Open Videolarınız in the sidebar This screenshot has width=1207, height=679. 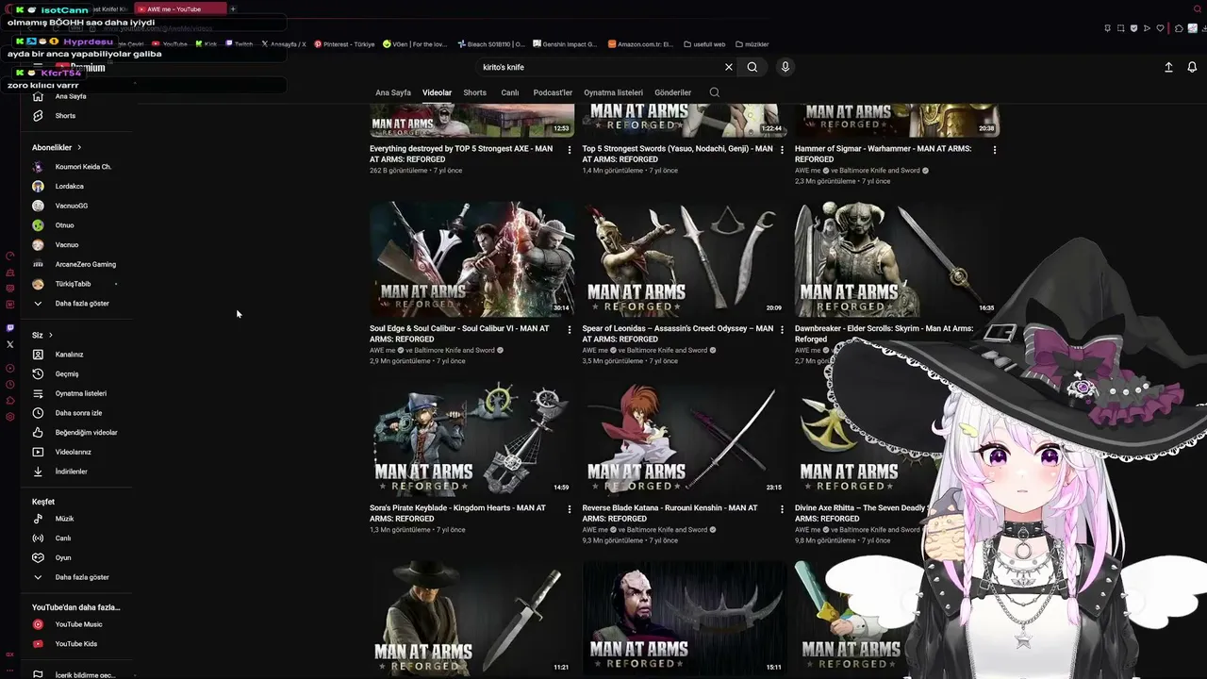(73, 452)
